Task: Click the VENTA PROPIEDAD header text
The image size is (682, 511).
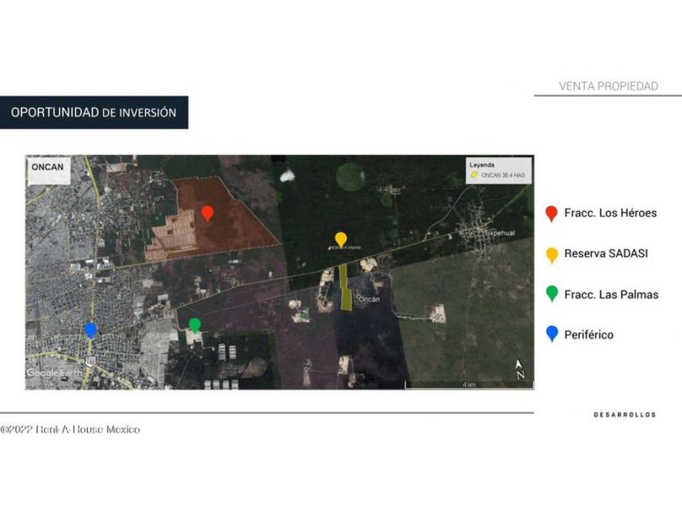Action: pos(608,86)
